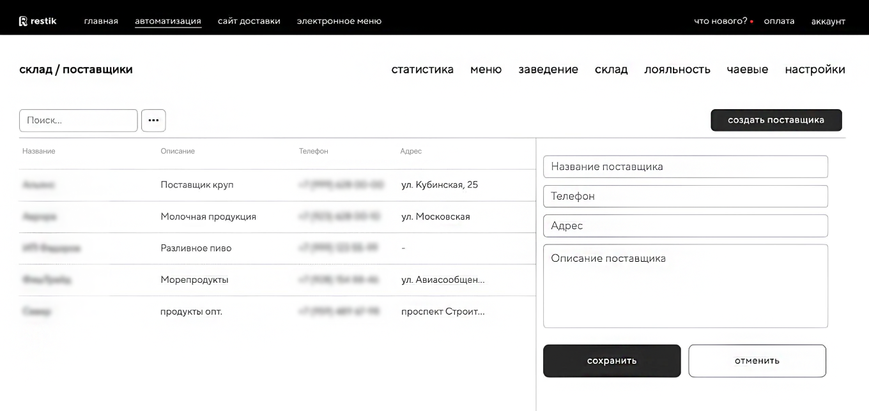The width and height of the screenshot is (869, 411).
Task: Open the 'чаевые' tab
Action: [x=748, y=70]
